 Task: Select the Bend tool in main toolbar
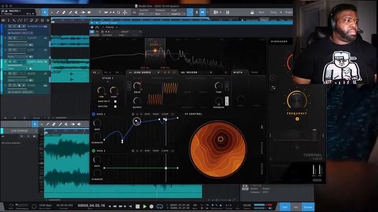[83, 12]
